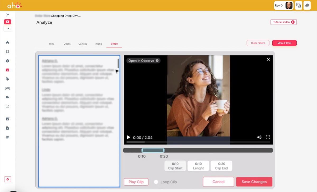Click the record icon at sidebar bottom

[8, 180]
